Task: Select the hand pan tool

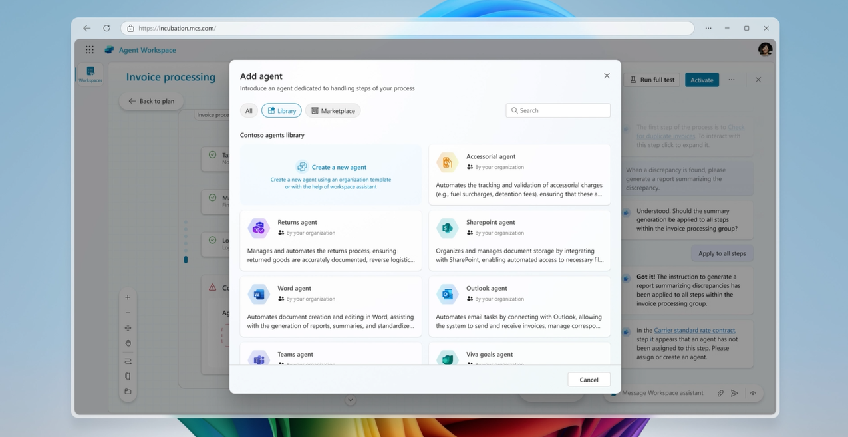Action: (x=128, y=343)
